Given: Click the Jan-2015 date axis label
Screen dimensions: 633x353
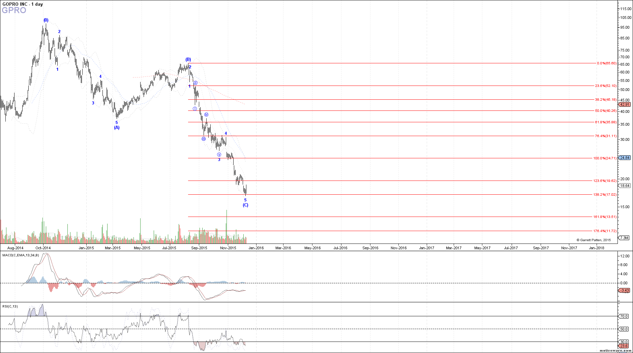Looking at the screenshot, I should [x=86, y=248].
